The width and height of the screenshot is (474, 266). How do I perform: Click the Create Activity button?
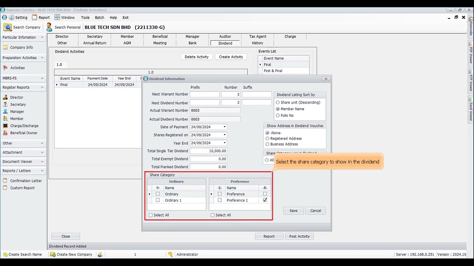231,57
